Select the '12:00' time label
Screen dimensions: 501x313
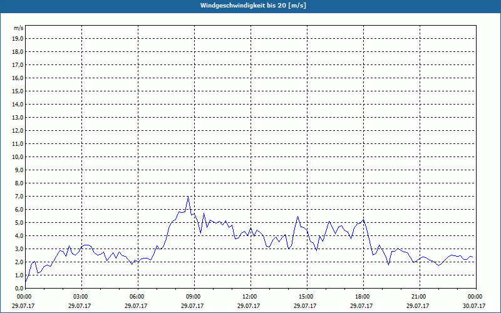251,297
